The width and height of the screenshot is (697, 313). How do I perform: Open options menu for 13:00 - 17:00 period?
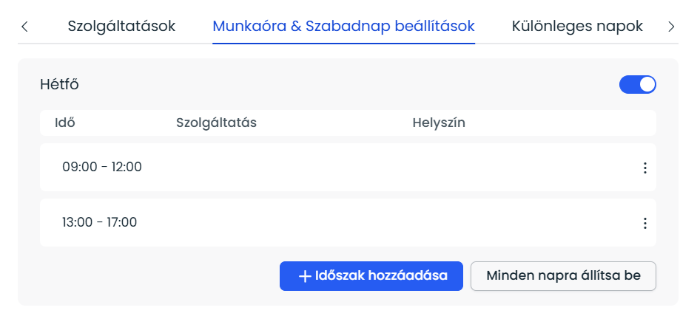644,223
